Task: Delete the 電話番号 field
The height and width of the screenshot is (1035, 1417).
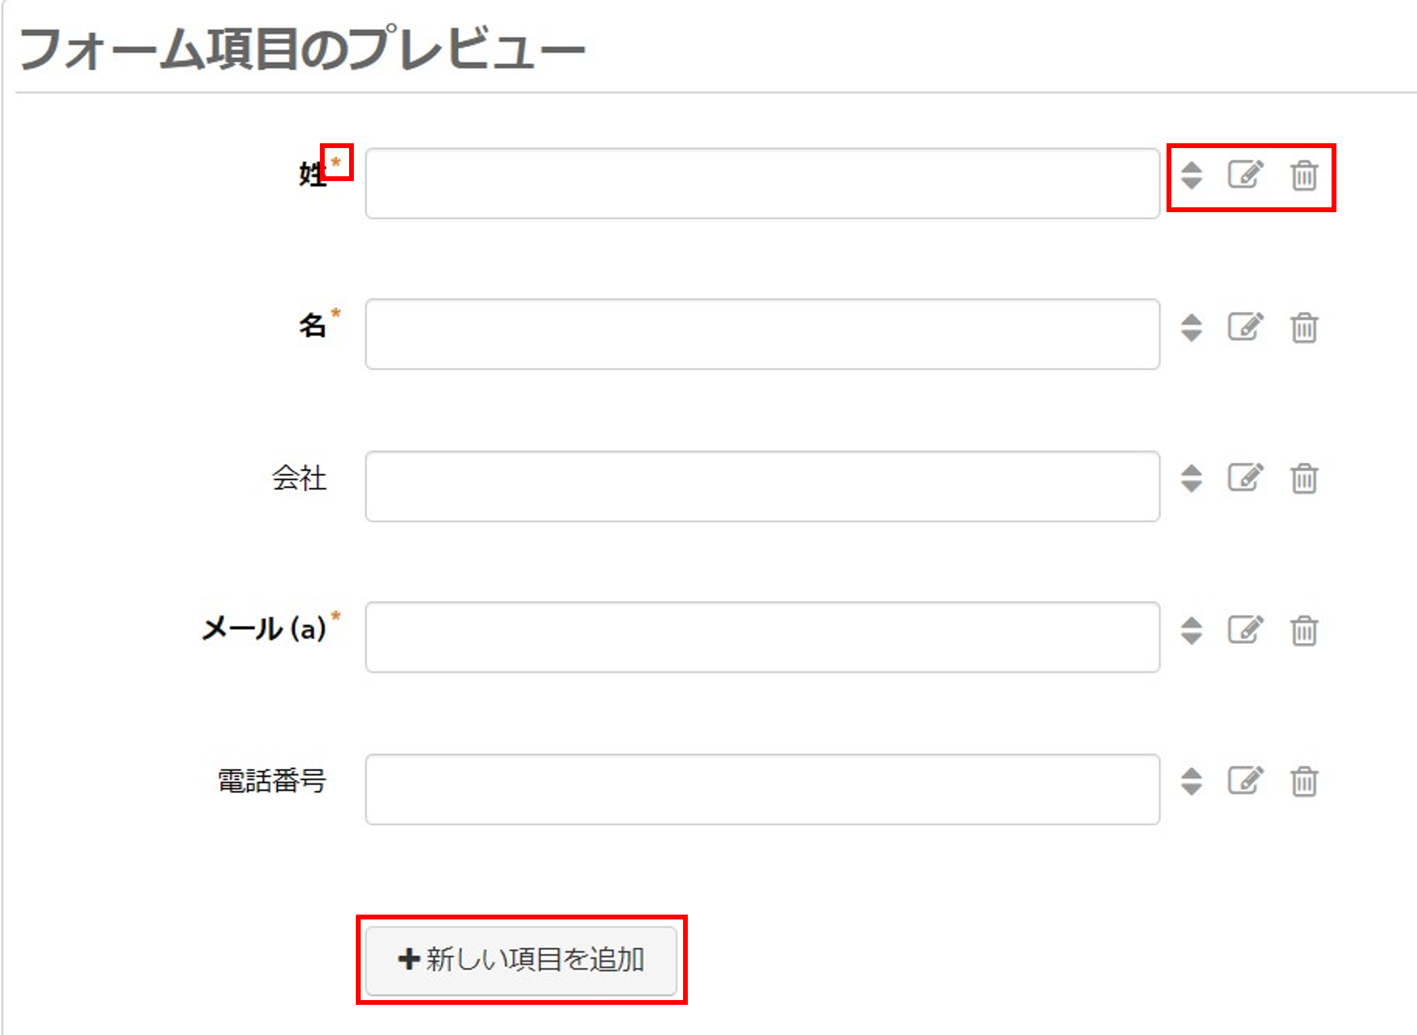Action: point(1304,782)
